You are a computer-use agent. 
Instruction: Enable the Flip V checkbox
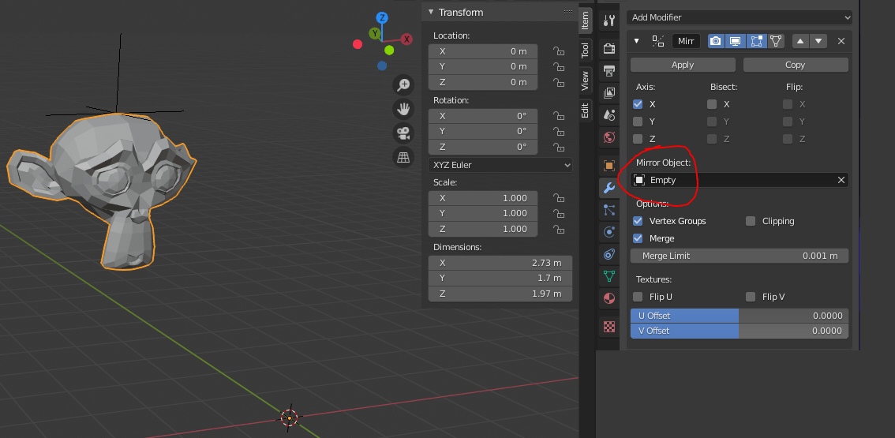pos(751,297)
